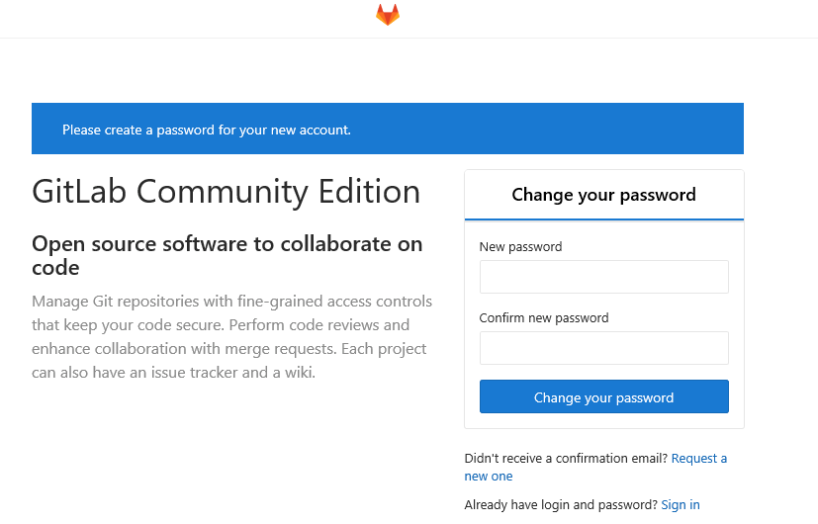
Task: Click the GitLab fox logo
Action: point(388,15)
